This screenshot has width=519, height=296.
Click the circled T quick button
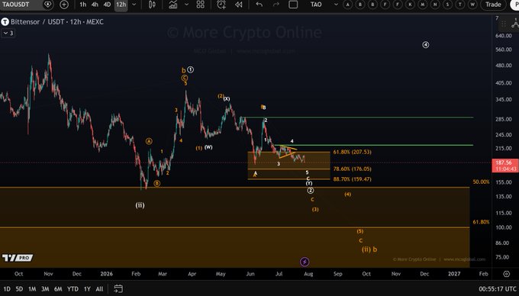click(460, 5)
